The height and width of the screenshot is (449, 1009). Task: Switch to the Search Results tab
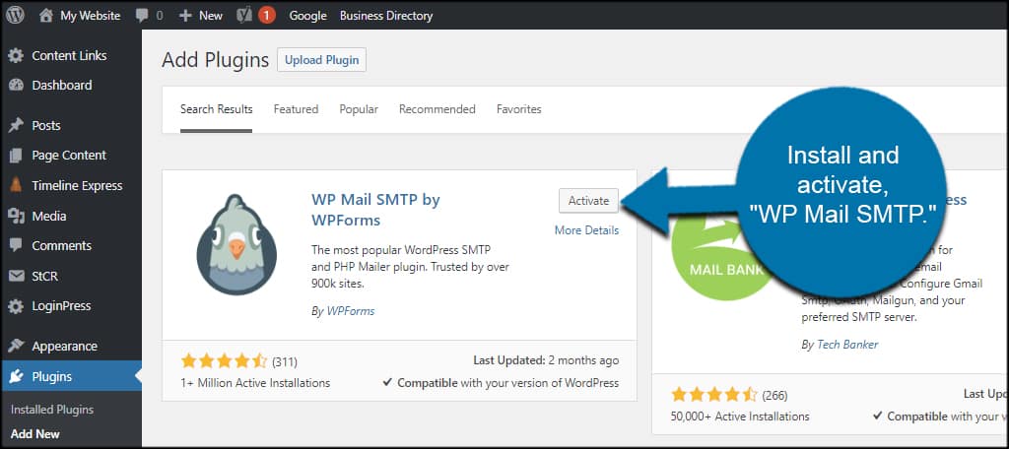tap(216, 109)
